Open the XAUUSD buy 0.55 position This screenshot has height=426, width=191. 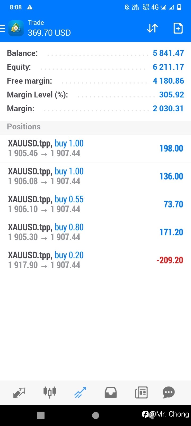click(x=95, y=204)
